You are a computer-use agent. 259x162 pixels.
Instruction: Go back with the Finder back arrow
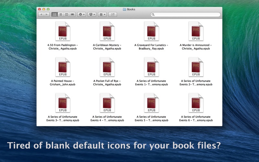[41, 15]
